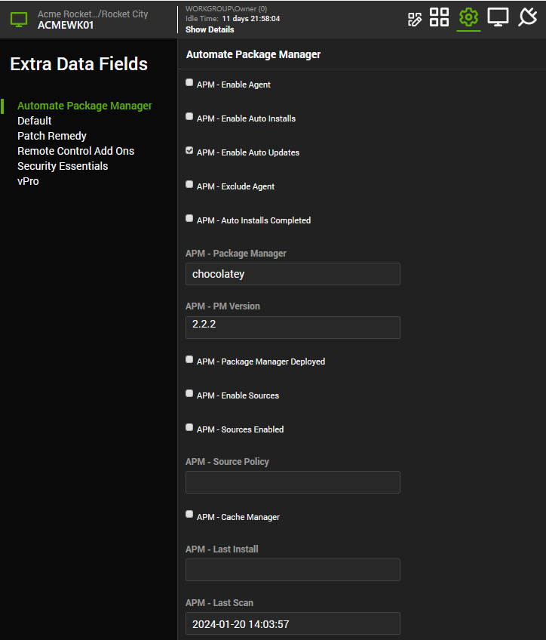Select Remote Control Add Ons in sidebar
Screen dimensions: 546x640
click(75, 151)
